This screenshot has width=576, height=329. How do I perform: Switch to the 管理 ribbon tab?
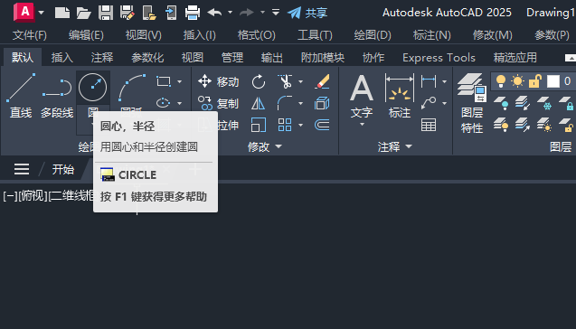click(232, 58)
